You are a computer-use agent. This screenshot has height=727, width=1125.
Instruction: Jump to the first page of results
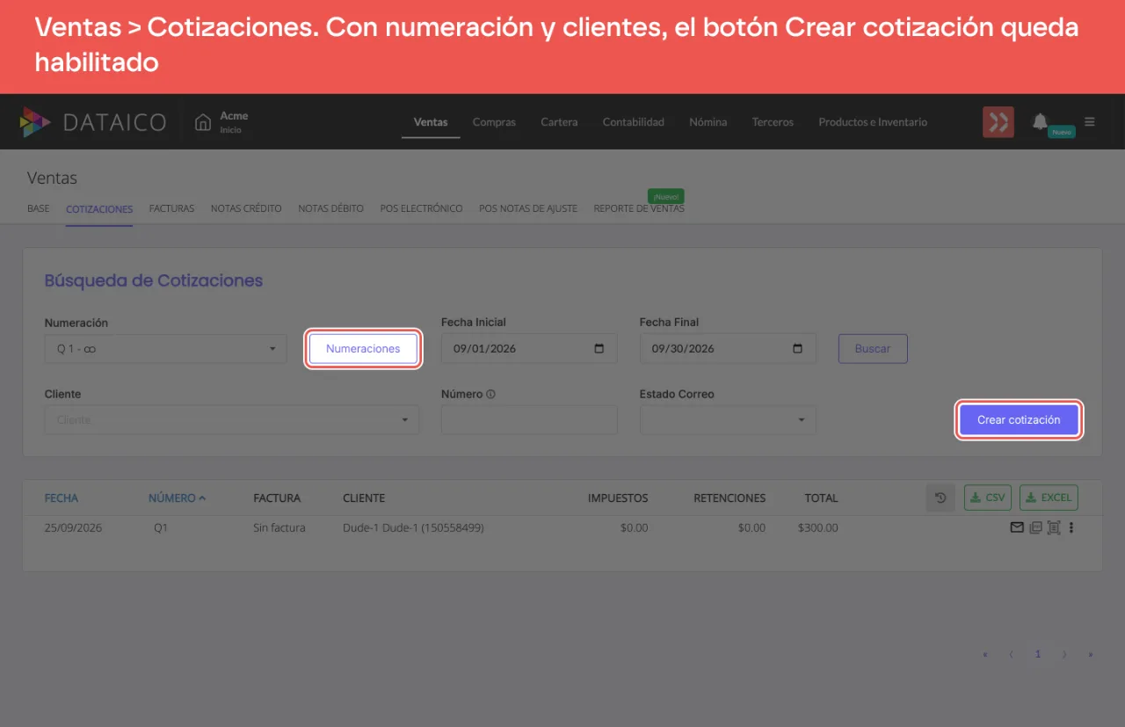(x=985, y=654)
